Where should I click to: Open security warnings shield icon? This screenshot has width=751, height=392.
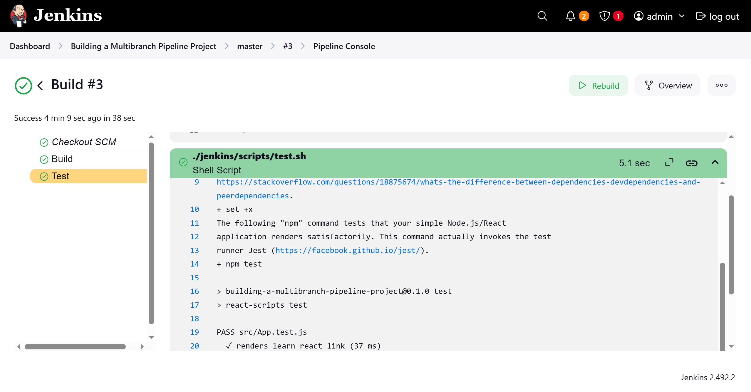coord(605,16)
